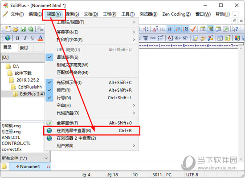Launch browser preview via the toolbar globe icon
The image size is (245, 178).
click(8, 38)
